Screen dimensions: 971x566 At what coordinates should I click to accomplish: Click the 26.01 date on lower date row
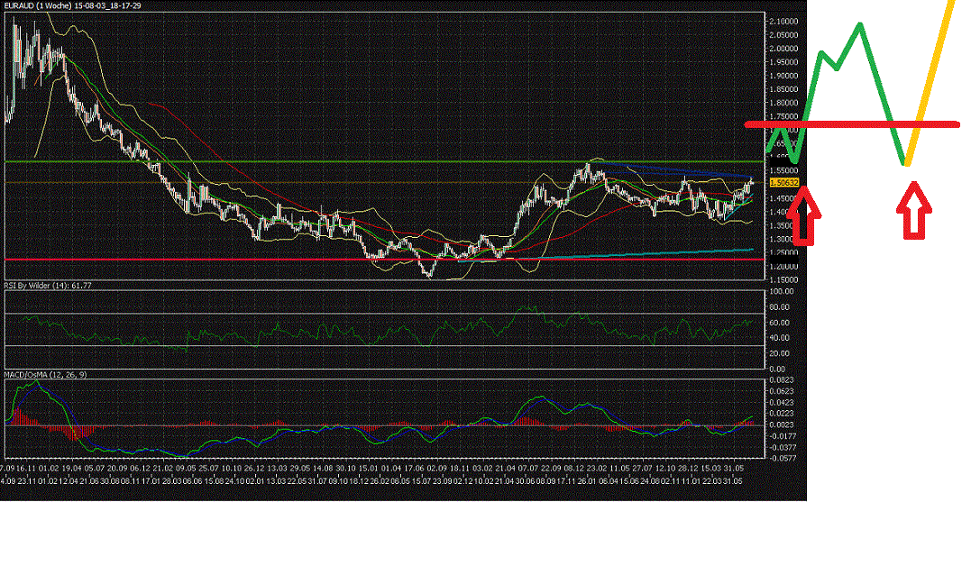588,481
